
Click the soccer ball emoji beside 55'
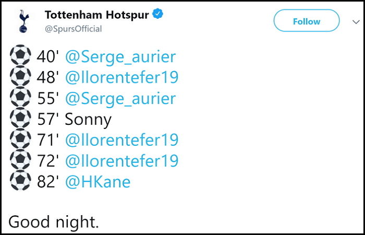coord(20,97)
